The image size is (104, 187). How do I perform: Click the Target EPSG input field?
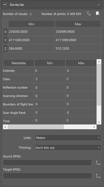pyautogui.click(x=47, y=176)
